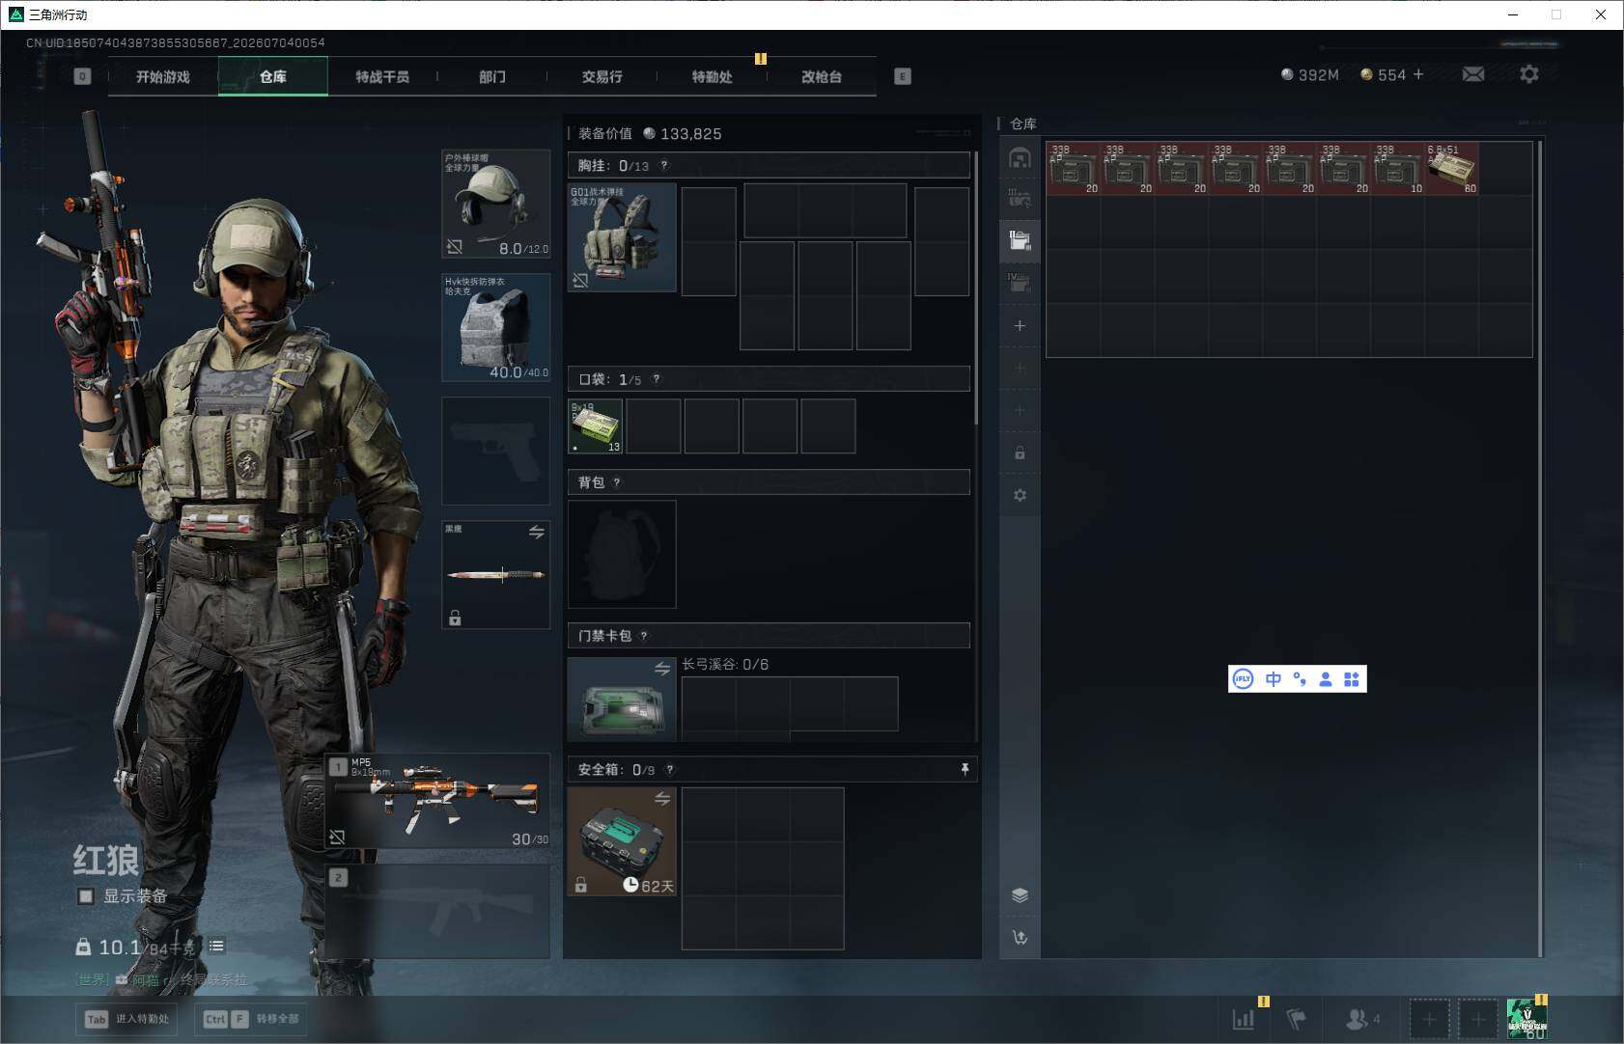Click the 装备价值 133,825 label
1624x1044 pixels.
(x=650, y=133)
